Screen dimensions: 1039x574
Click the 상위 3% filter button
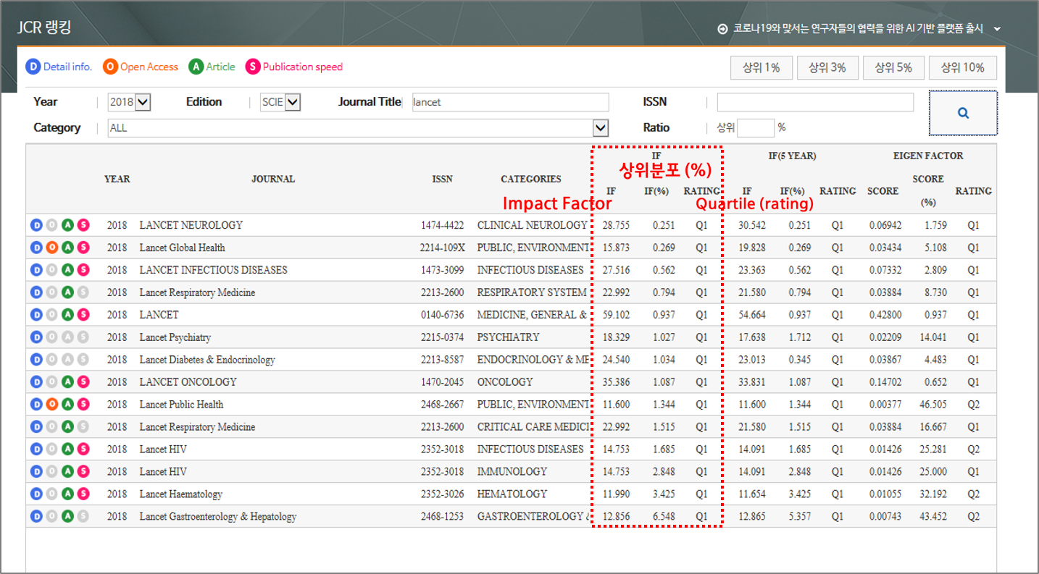pyautogui.click(x=827, y=68)
